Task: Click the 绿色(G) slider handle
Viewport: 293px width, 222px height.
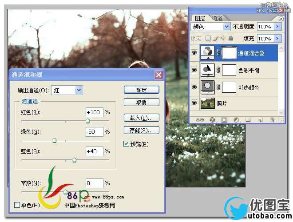Action: coord(54,140)
